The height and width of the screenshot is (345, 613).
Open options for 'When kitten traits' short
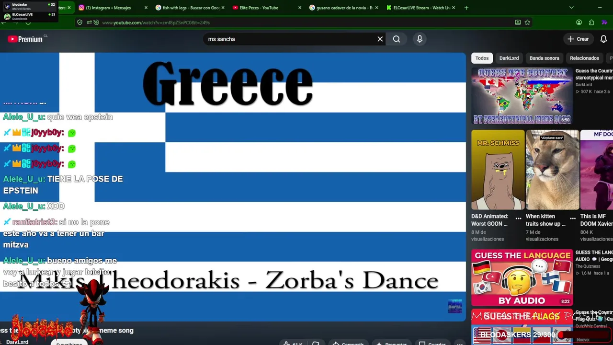(573, 218)
